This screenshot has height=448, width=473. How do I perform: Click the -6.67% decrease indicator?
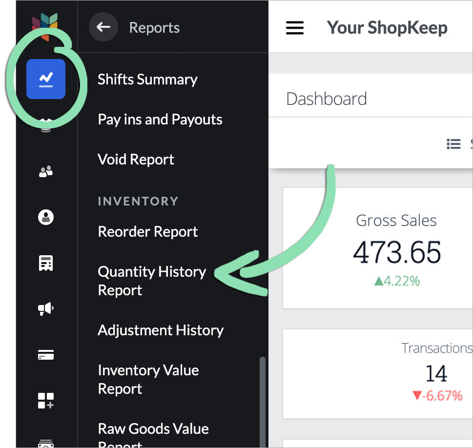(437, 395)
